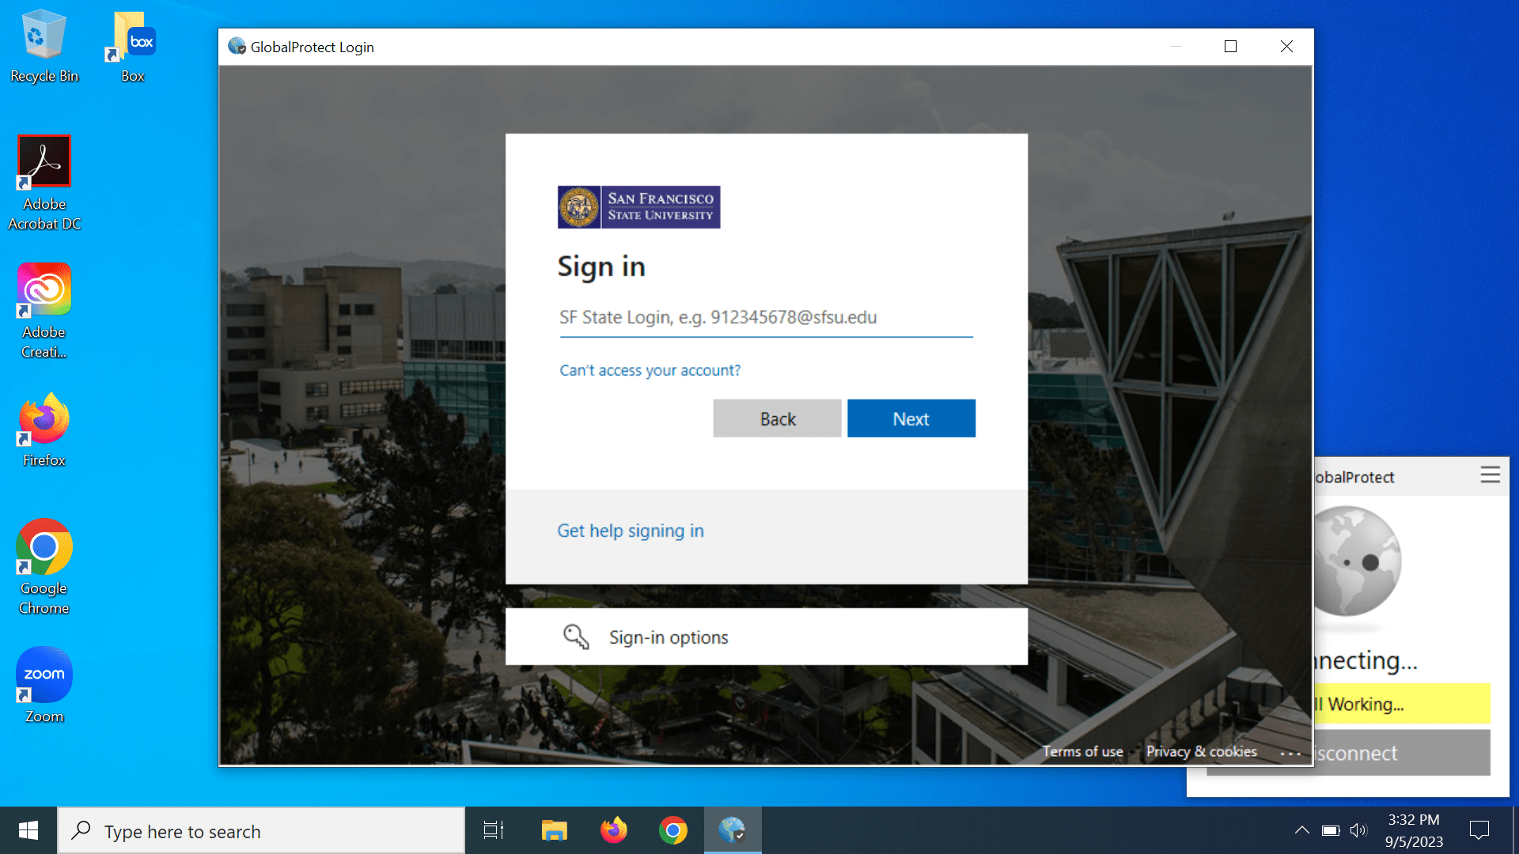This screenshot has width=1519, height=854.
Task: Click the key icon next to Sign-in options
Action: tap(575, 637)
